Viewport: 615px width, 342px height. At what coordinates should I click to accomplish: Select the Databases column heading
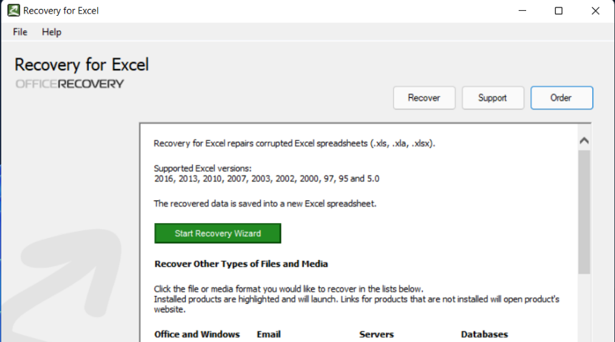click(484, 334)
